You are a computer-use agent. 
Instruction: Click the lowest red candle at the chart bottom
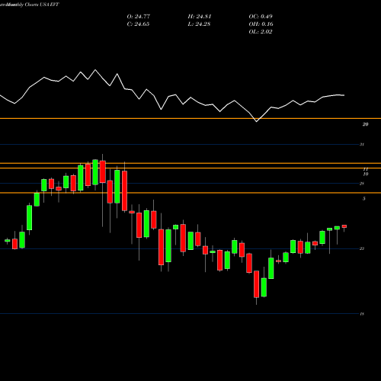[x=256, y=284]
